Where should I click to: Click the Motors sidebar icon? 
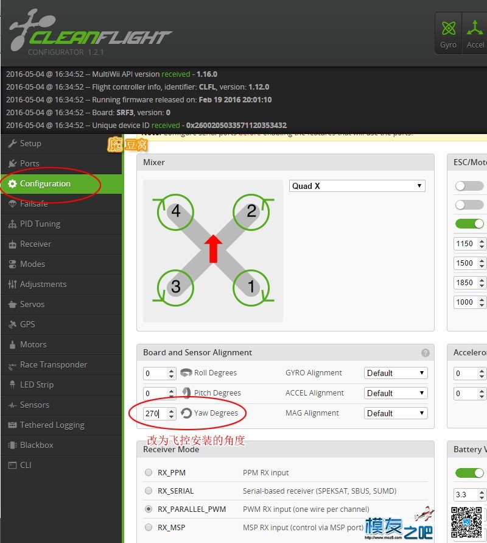tap(12, 344)
